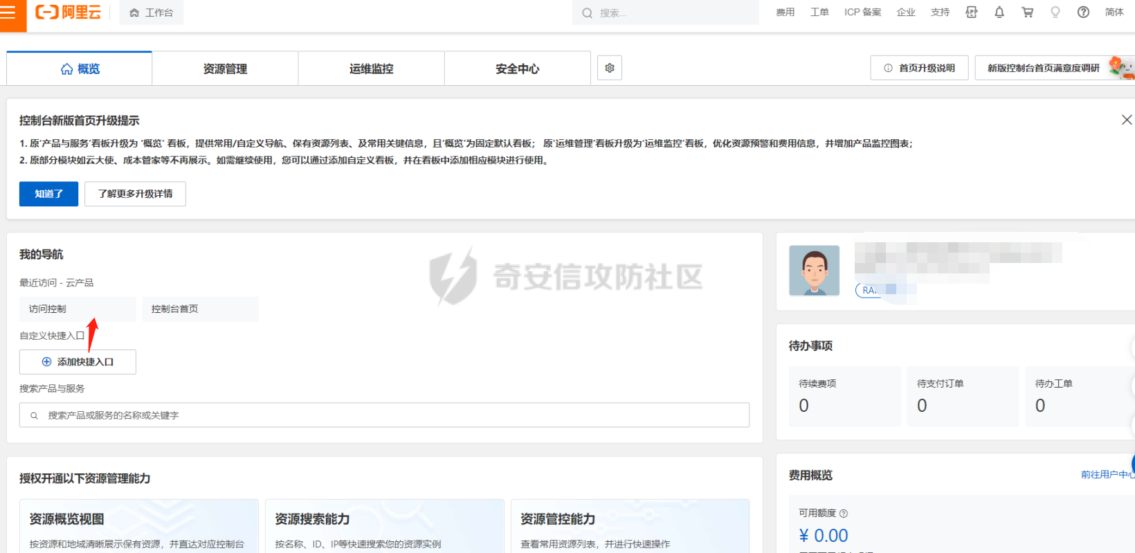Click the 知道了 button
Image resolution: width=1135 pixels, height=553 pixels.
(48, 194)
